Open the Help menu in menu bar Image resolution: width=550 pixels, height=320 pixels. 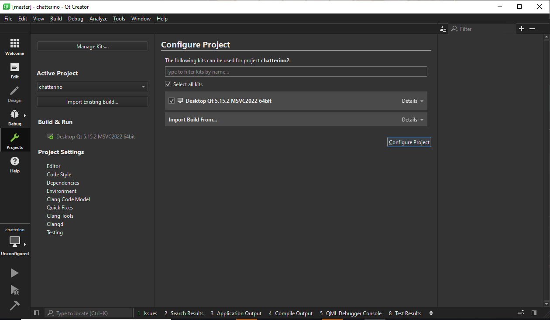[162, 19]
